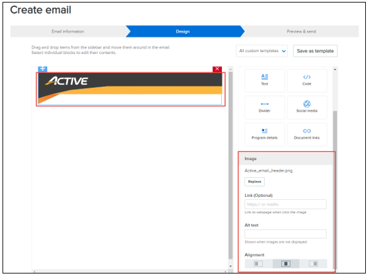Set image alignment to left

pyautogui.click(x=258, y=263)
